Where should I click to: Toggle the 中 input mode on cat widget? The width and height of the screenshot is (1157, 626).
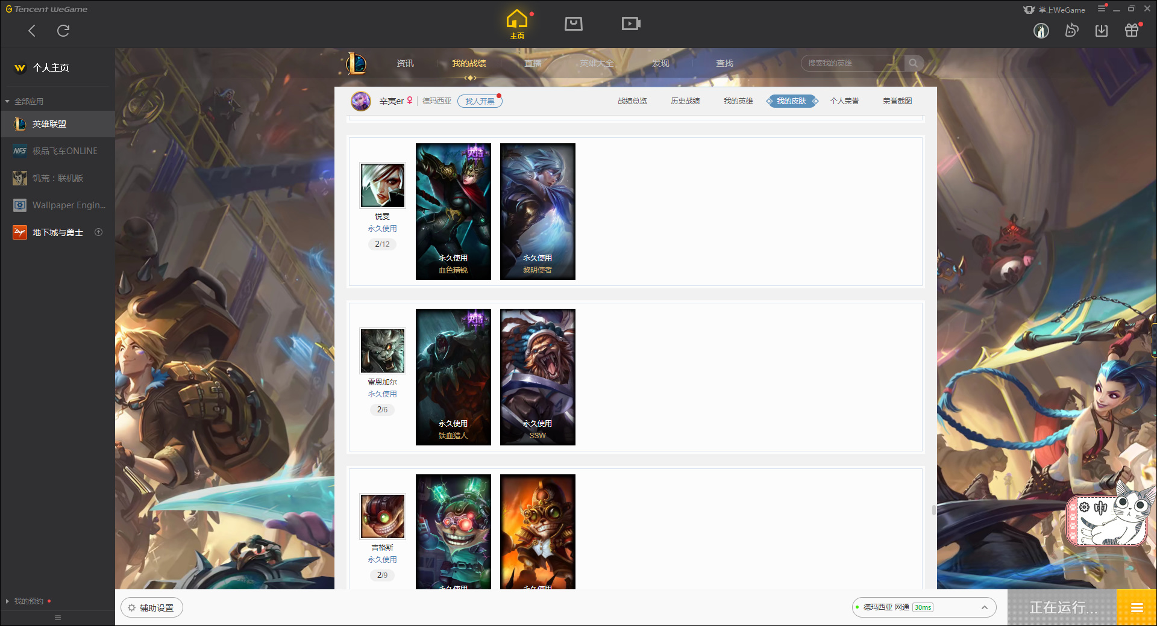(1101, 507)
